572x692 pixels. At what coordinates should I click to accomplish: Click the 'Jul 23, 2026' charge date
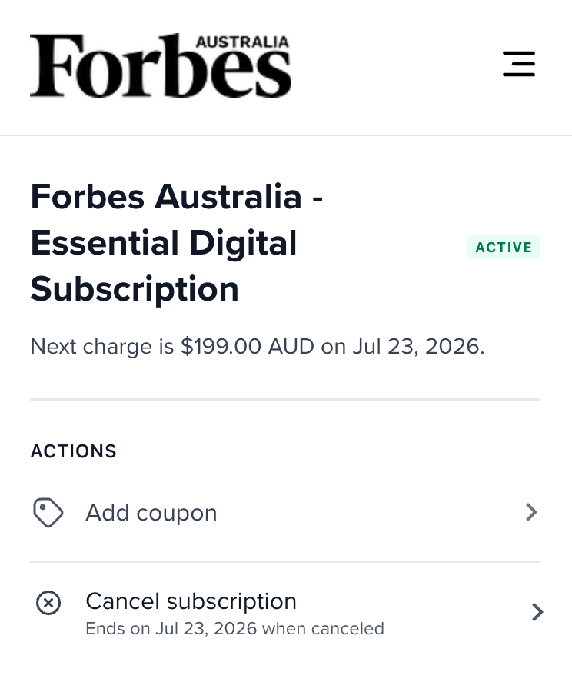click(417, 347)
